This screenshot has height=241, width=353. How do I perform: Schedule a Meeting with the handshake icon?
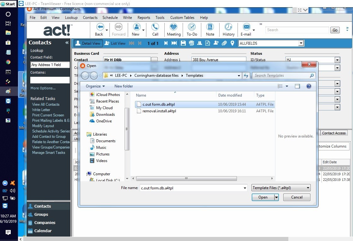click(174, 27)
